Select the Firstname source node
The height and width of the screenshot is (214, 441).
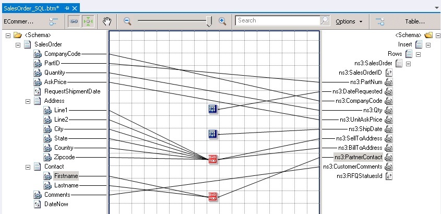66,176
